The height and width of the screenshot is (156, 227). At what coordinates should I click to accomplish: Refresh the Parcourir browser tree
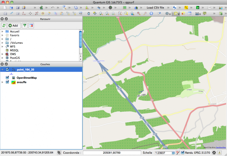pos(4,26)
